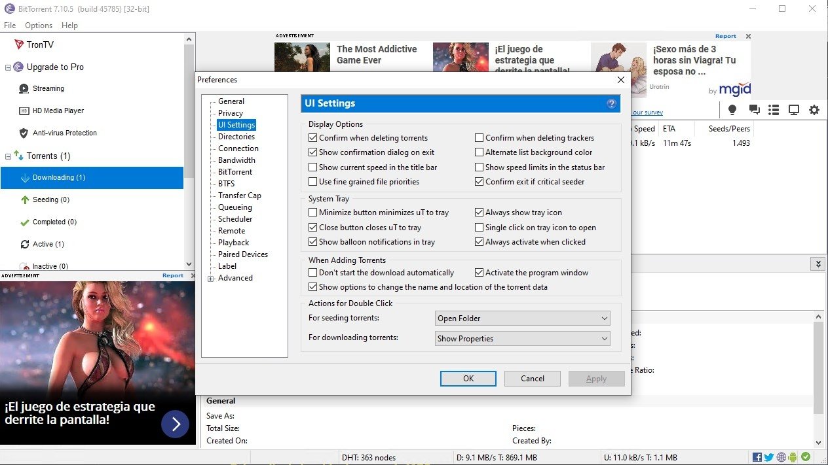Click the Seeds/Peers column header

(x=729, y=129)
